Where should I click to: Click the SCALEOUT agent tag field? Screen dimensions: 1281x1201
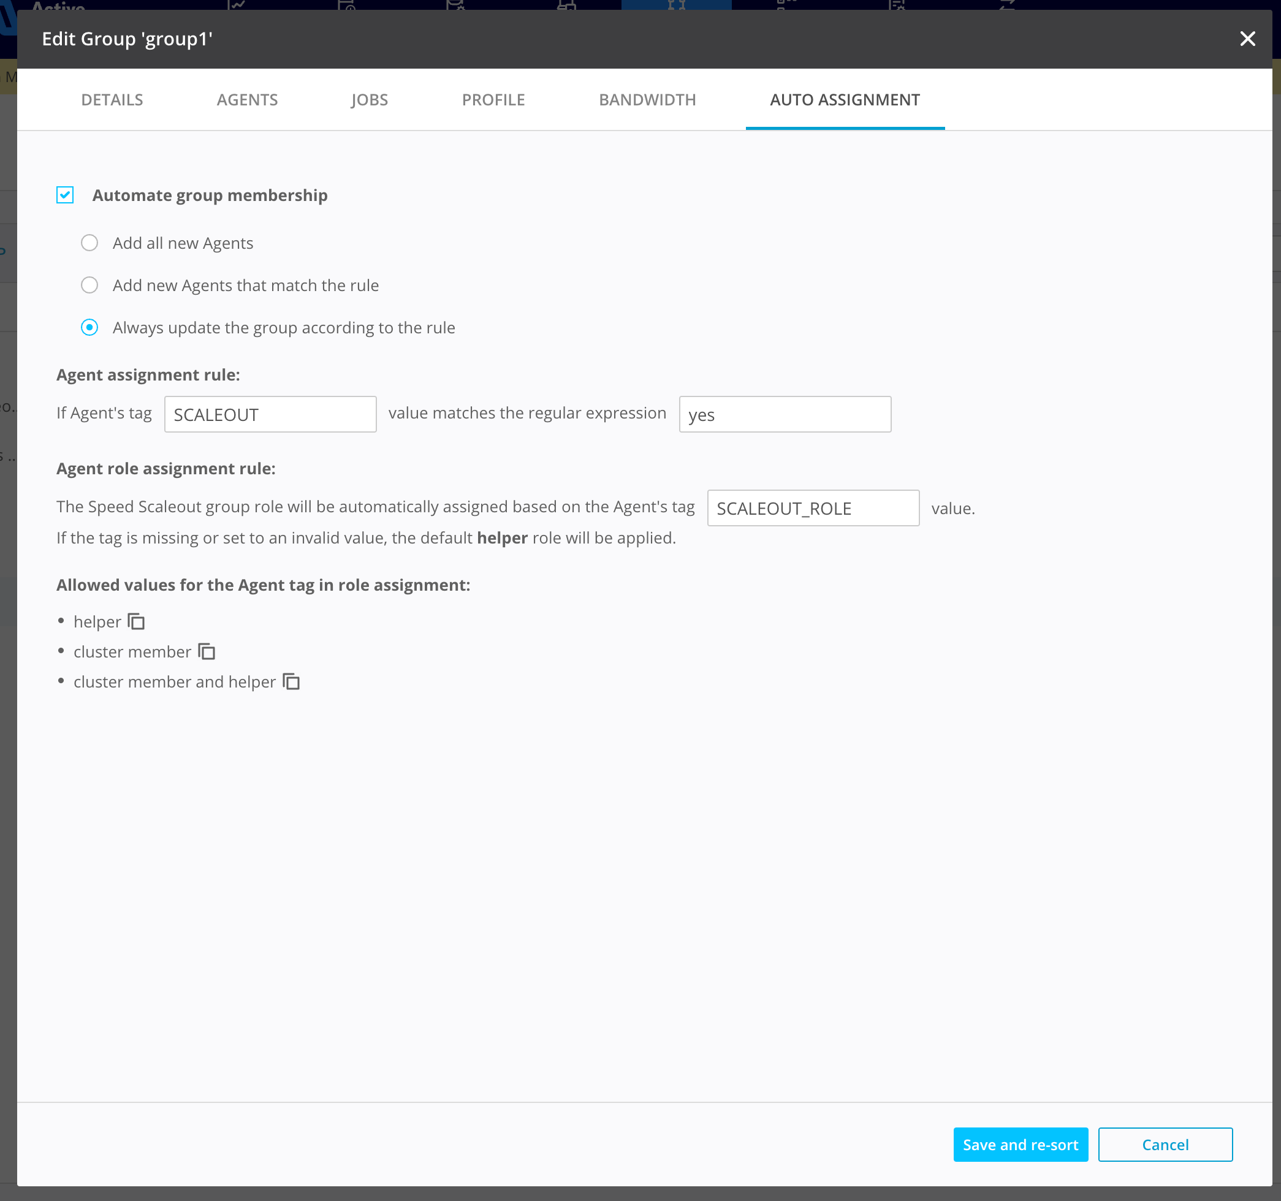pyautogui.click(x=270, y=414)
